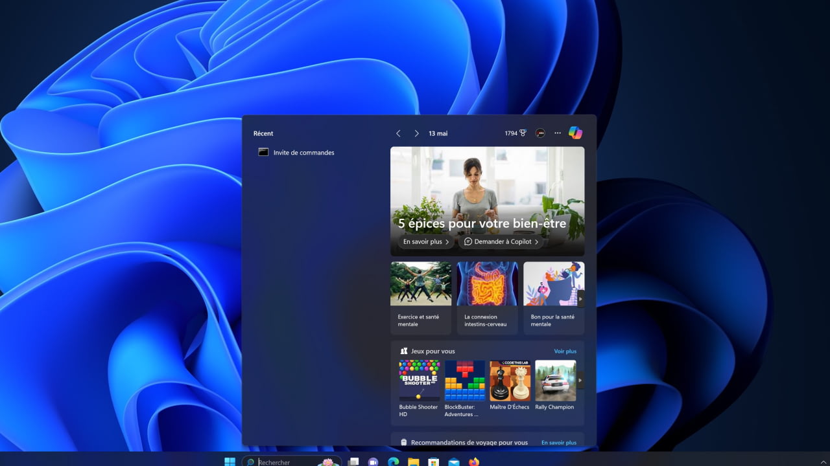Click the Jeux pour vous heading

coord(433,351)
